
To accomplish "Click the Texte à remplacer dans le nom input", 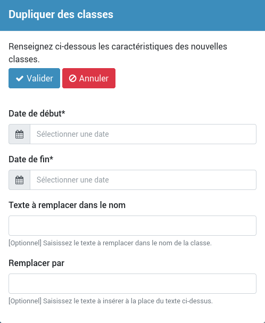I will point(132,226).
